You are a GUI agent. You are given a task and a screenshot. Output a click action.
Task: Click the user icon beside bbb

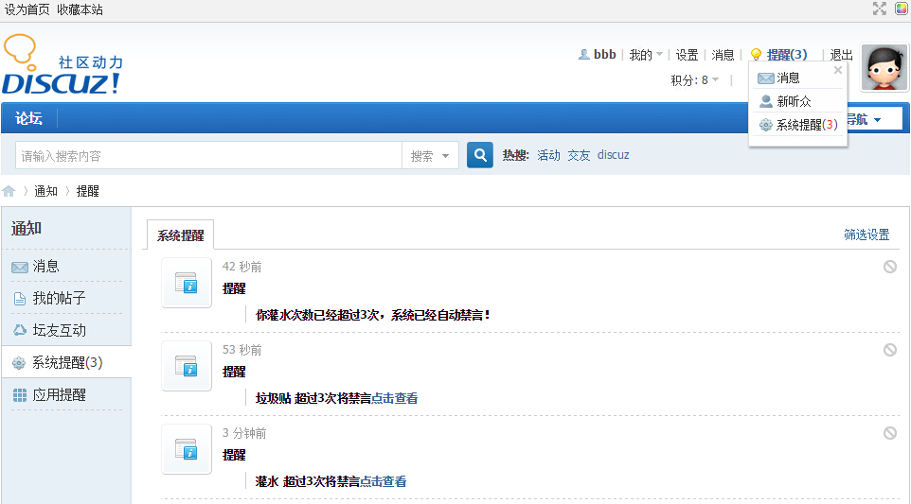pos(584,55)
